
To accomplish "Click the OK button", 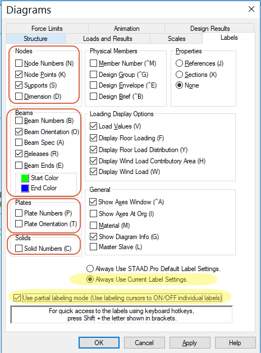I will (x=99, y=343).
